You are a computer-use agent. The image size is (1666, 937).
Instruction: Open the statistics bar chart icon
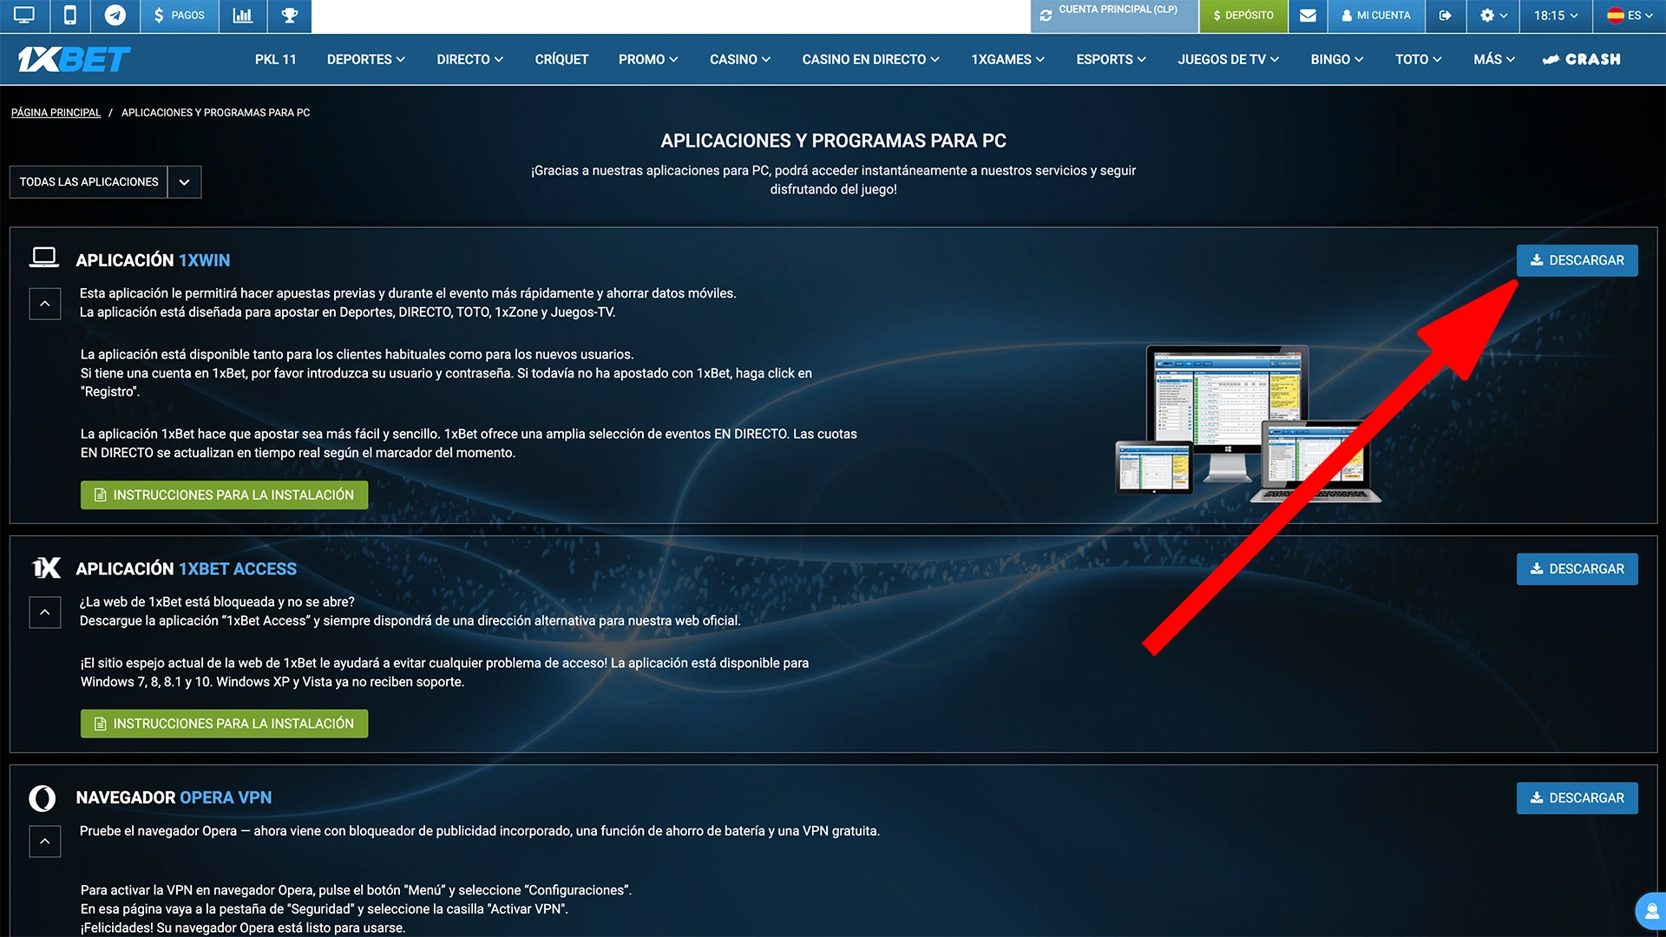tap(243, 16)
